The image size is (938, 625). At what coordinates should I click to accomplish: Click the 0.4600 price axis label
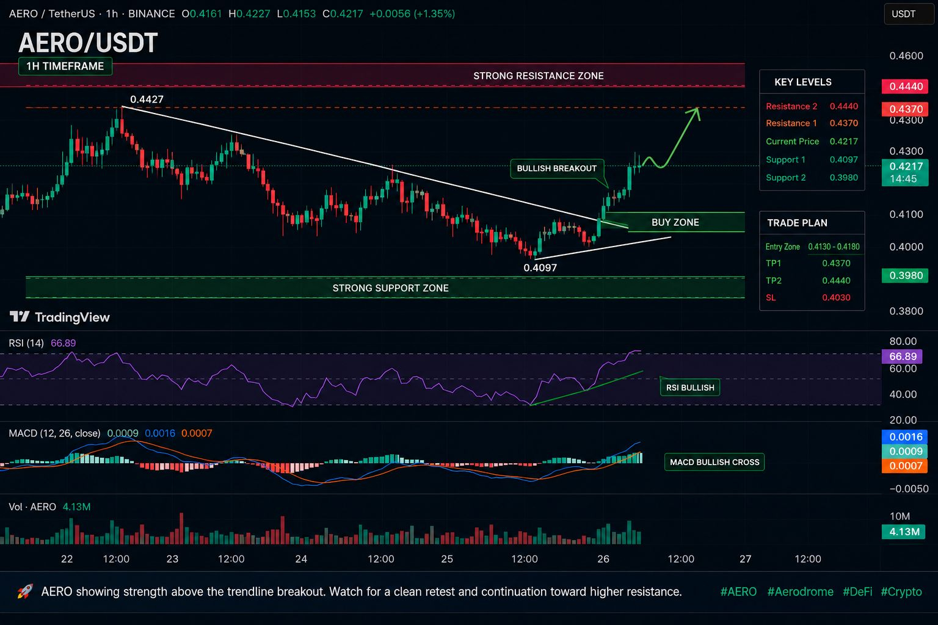pyautogui.click(x=906, y=56)
